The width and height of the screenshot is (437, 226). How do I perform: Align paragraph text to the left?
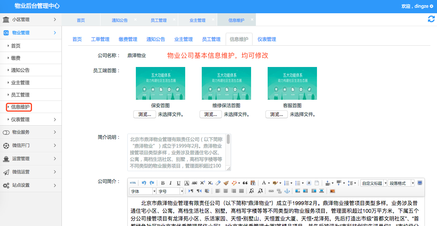pyautogui.click(x=218, y=191)
